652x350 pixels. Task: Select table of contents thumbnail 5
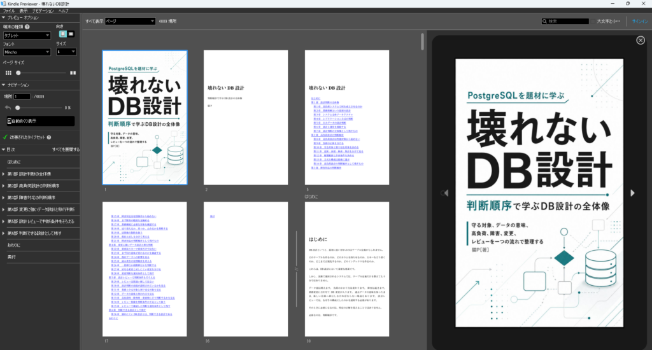(347, 118)
